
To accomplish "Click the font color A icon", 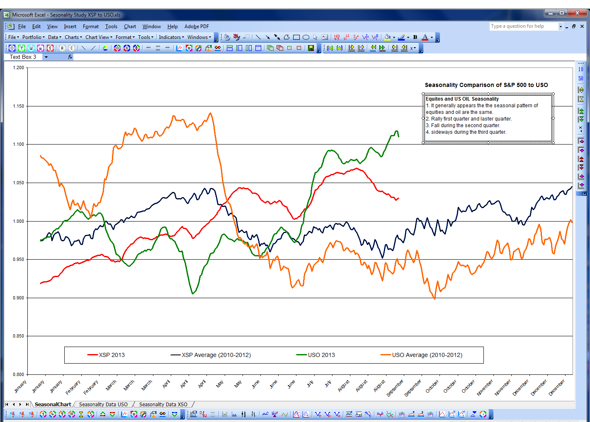I will (425, 37).
